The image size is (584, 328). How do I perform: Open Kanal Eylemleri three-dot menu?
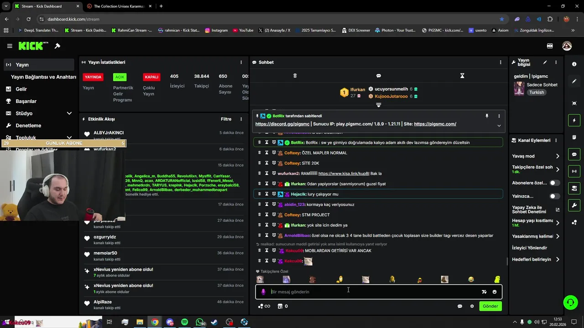click(556, 140)
